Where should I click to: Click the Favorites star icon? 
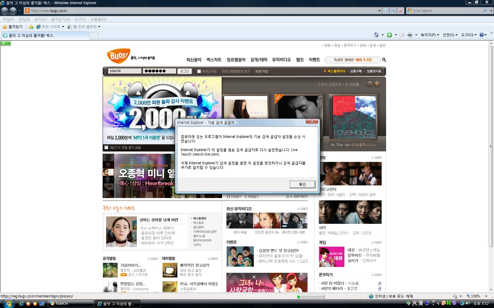[5, 27]
